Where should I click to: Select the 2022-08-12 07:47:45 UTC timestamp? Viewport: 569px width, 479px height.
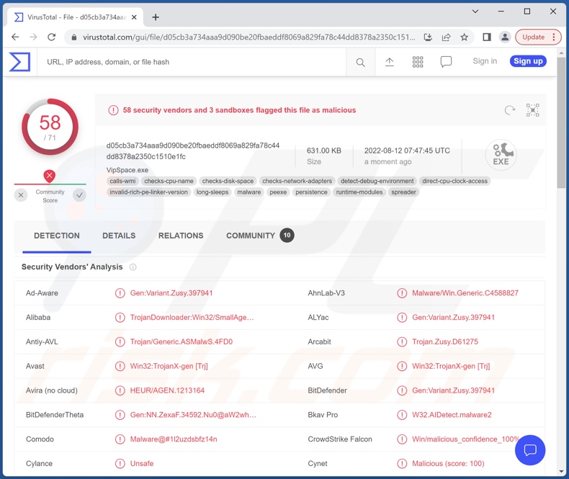(407, 151)
